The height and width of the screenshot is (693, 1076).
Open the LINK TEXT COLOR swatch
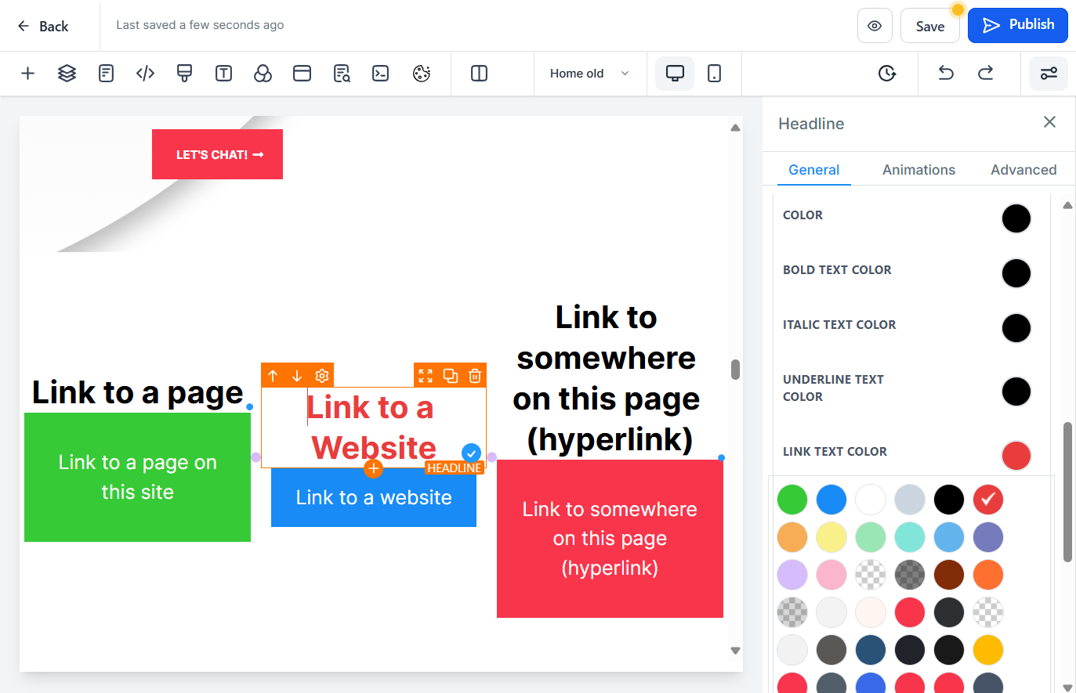(1016, 456)
